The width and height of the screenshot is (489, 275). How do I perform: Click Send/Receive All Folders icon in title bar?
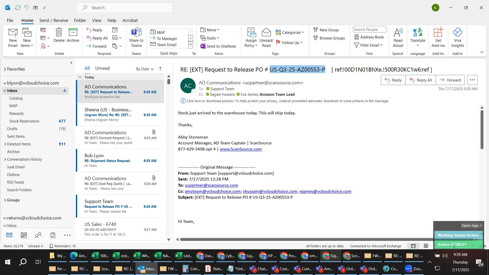tap(18, 8)
